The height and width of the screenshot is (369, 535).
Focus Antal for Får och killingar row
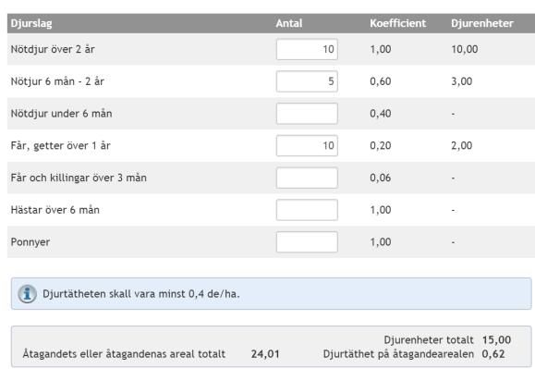307,178
